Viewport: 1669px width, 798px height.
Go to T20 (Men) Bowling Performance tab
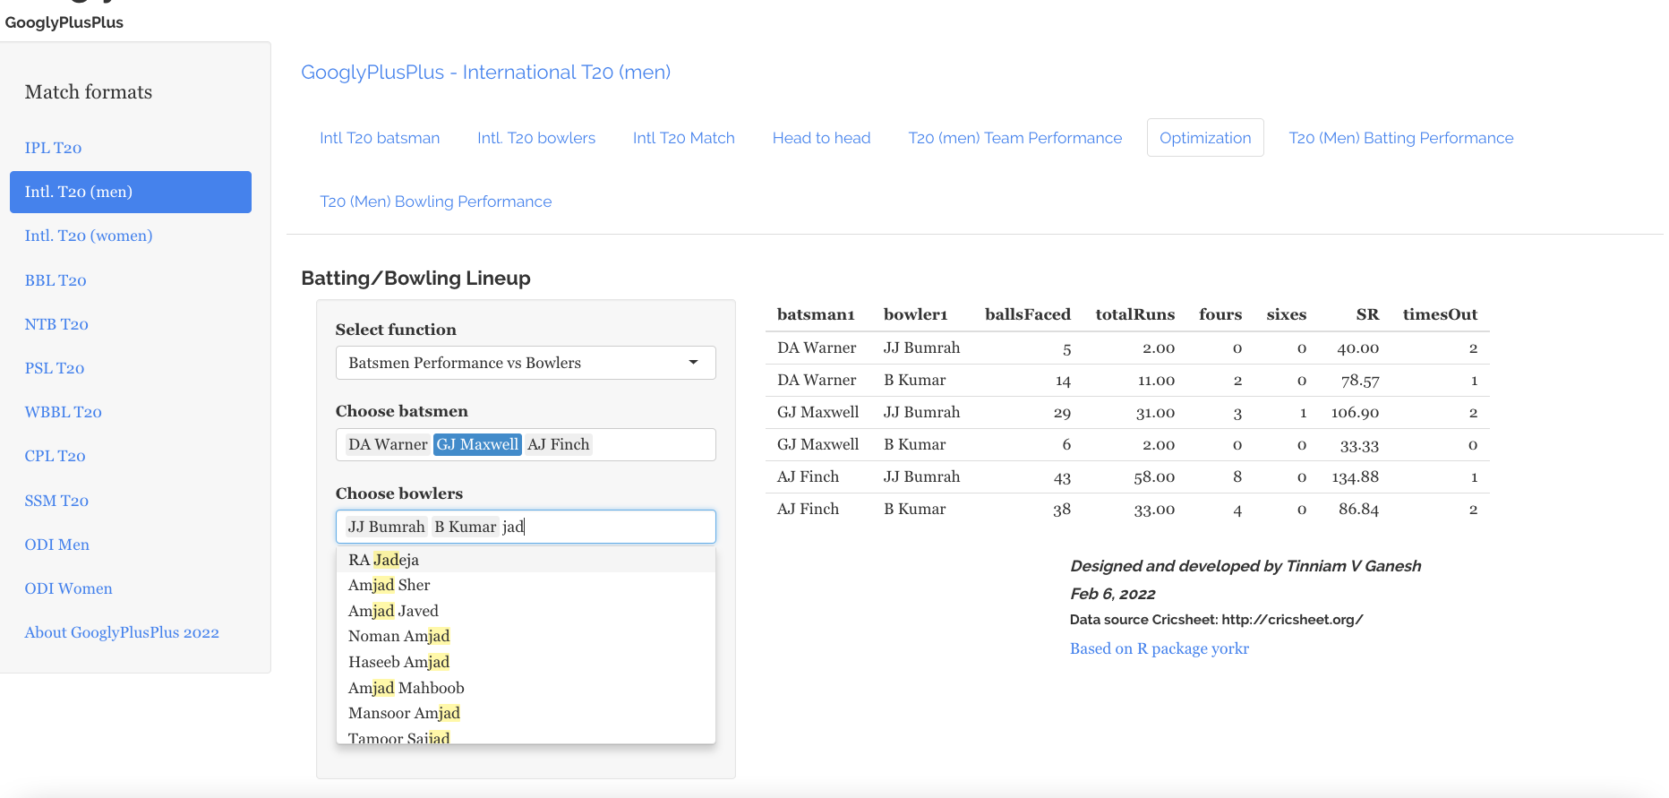(435, 202)
